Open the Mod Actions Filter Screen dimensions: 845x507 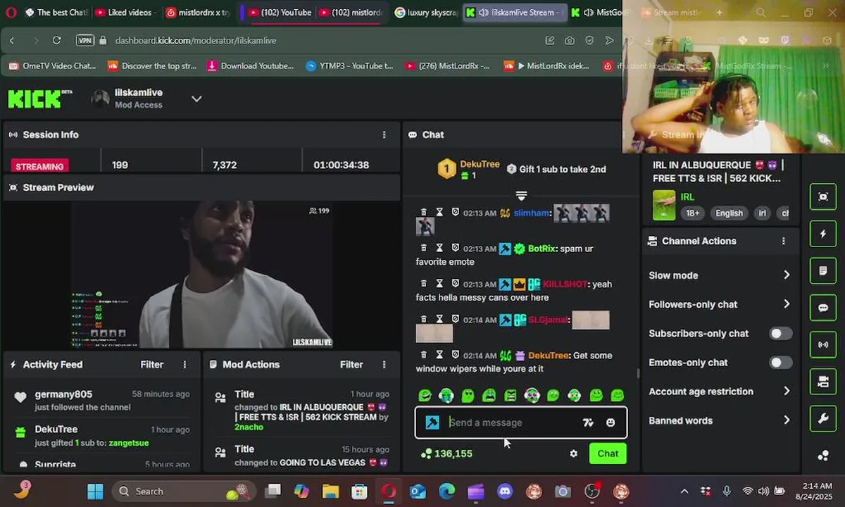pos(351,365)
